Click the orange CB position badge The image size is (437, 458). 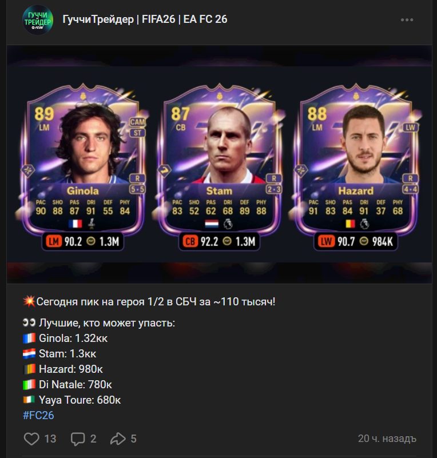pos(190,241)
